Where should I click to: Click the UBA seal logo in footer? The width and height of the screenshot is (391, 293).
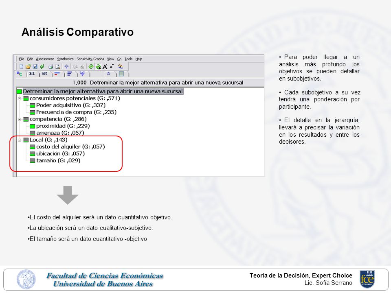point(26,279)
